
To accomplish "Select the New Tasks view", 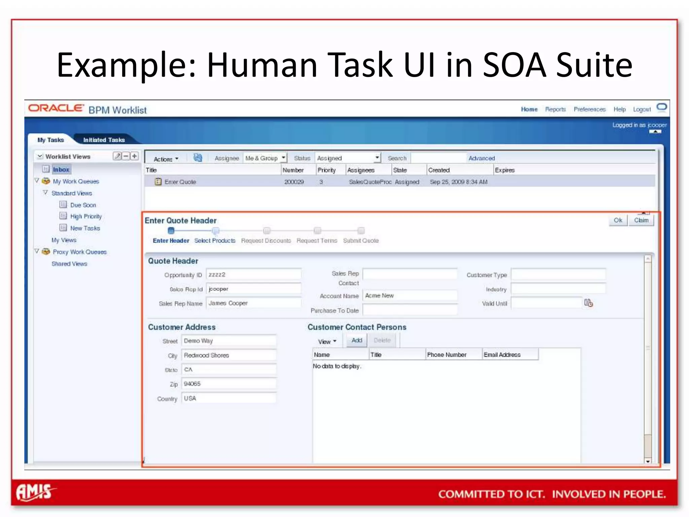I will click(85, 228).
